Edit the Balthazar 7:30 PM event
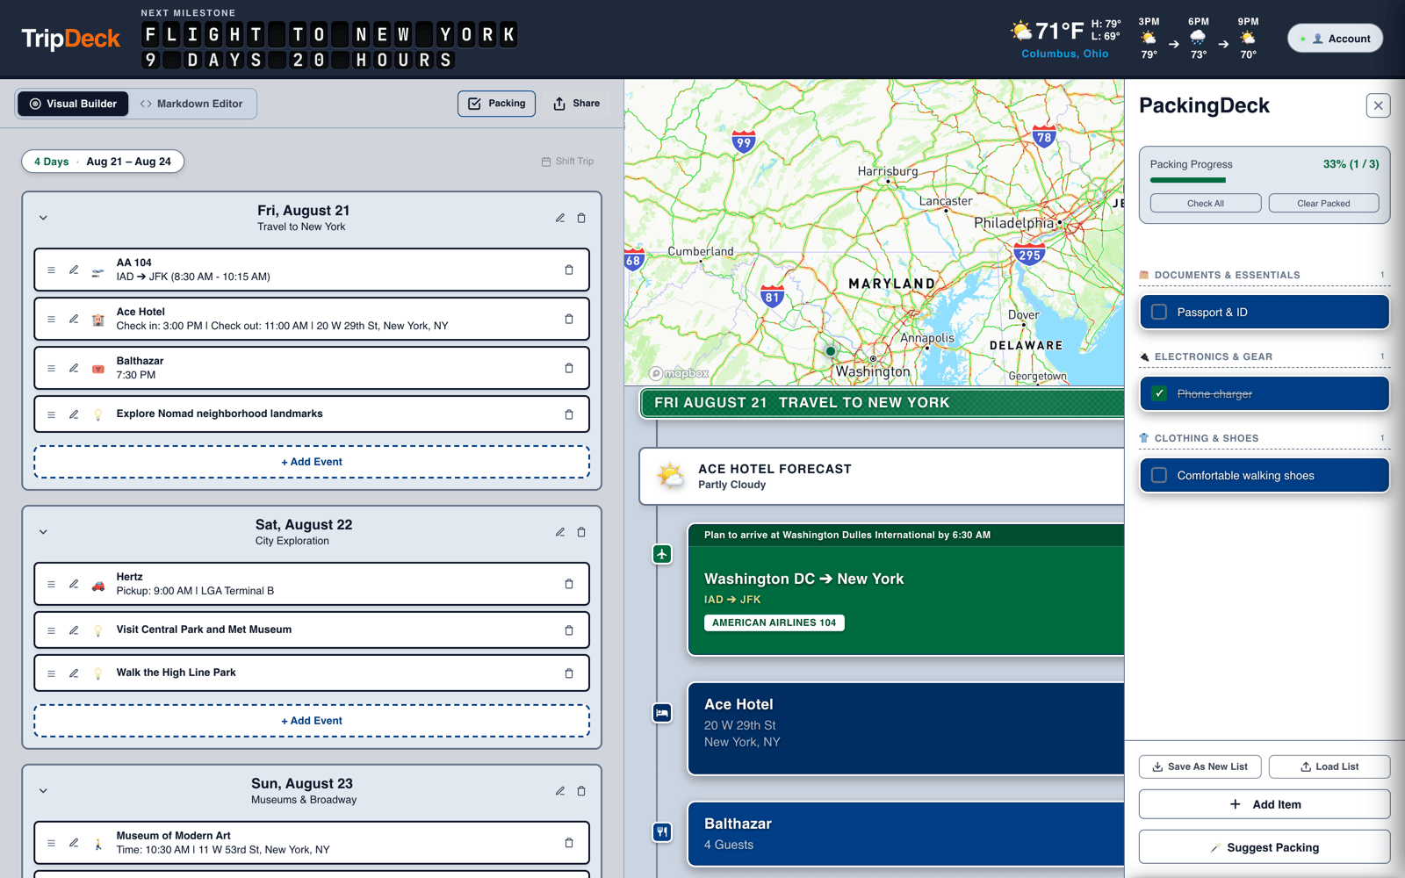 (x=74, y=368)
